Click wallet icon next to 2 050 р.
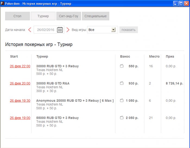This screenshot has width=190, height=148. click(x=122, y=118)
